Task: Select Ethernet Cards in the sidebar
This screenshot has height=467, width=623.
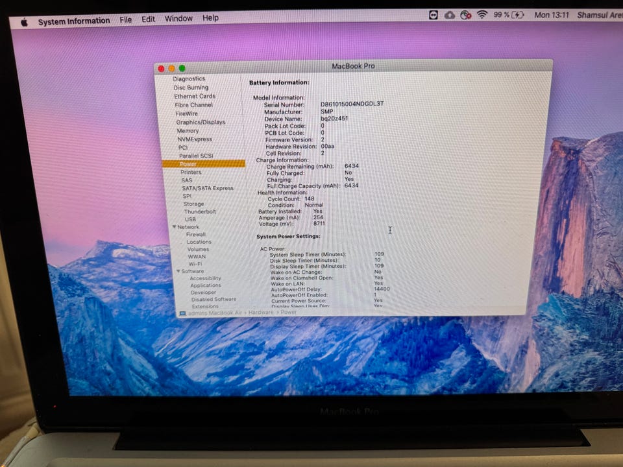Action: click(195, 96)
